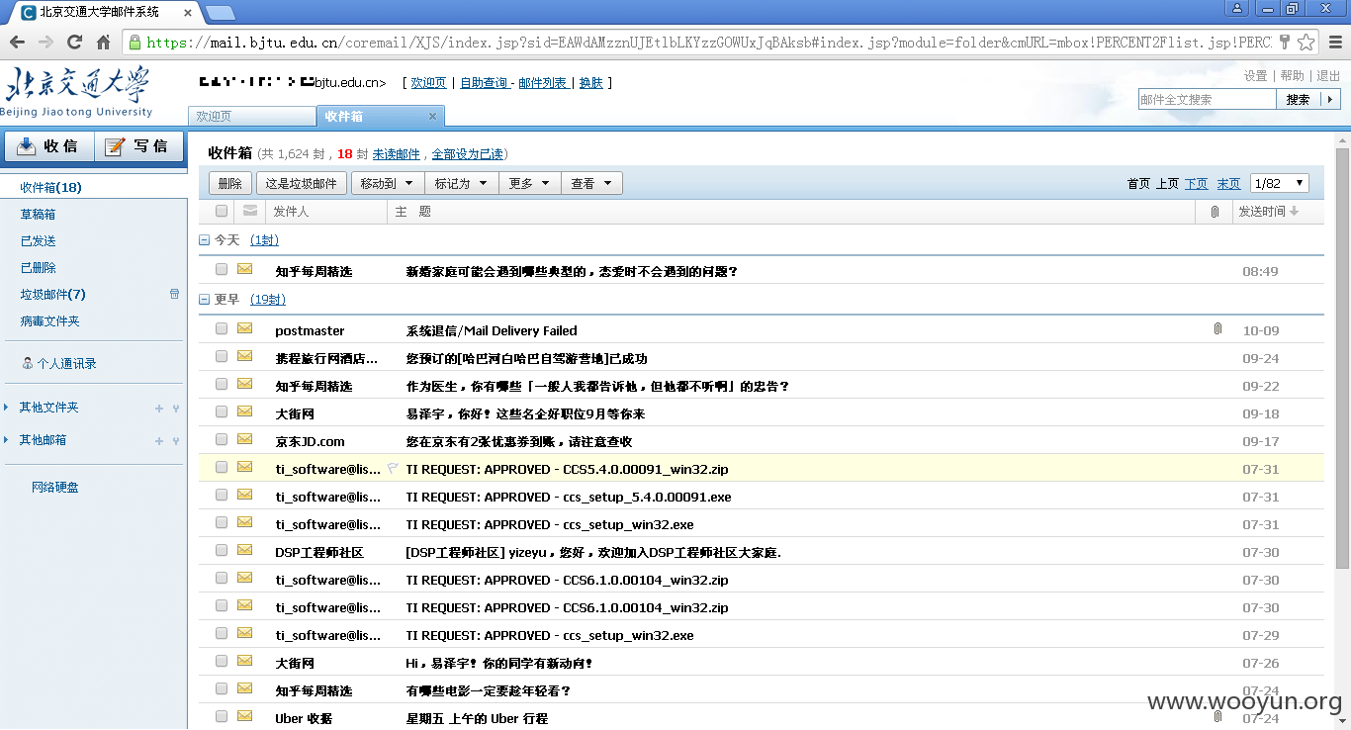This screenshot has height=730, width=1351.
Task: Sort emails by the 发送时间 column header
Action: click(1268, 212)
